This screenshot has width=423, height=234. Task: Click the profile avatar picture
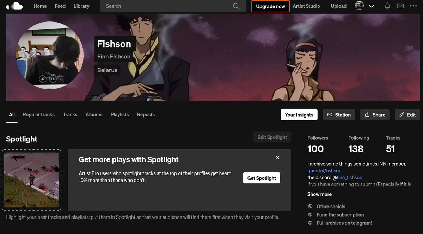coord(50,55)
